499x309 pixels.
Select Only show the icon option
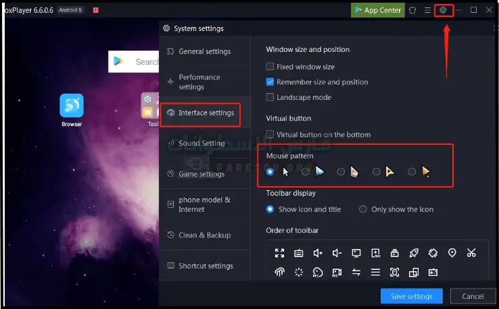coord(363,209)
